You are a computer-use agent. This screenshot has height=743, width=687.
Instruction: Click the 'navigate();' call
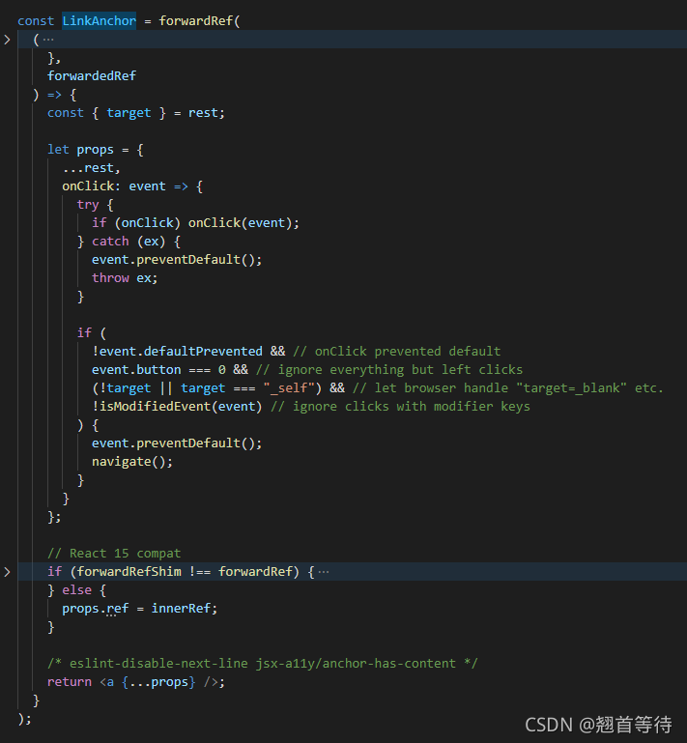[x=132, y=462]
